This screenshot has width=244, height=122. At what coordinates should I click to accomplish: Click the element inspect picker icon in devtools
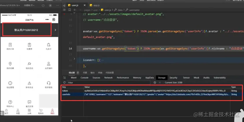coord(65,78)
